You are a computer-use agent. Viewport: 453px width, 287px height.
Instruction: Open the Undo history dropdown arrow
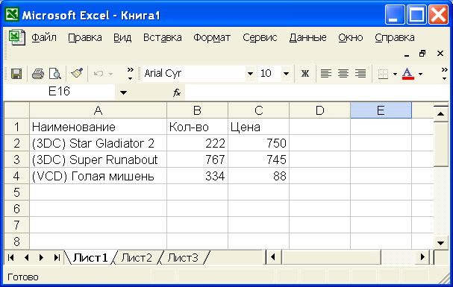(x=111, y=74)
